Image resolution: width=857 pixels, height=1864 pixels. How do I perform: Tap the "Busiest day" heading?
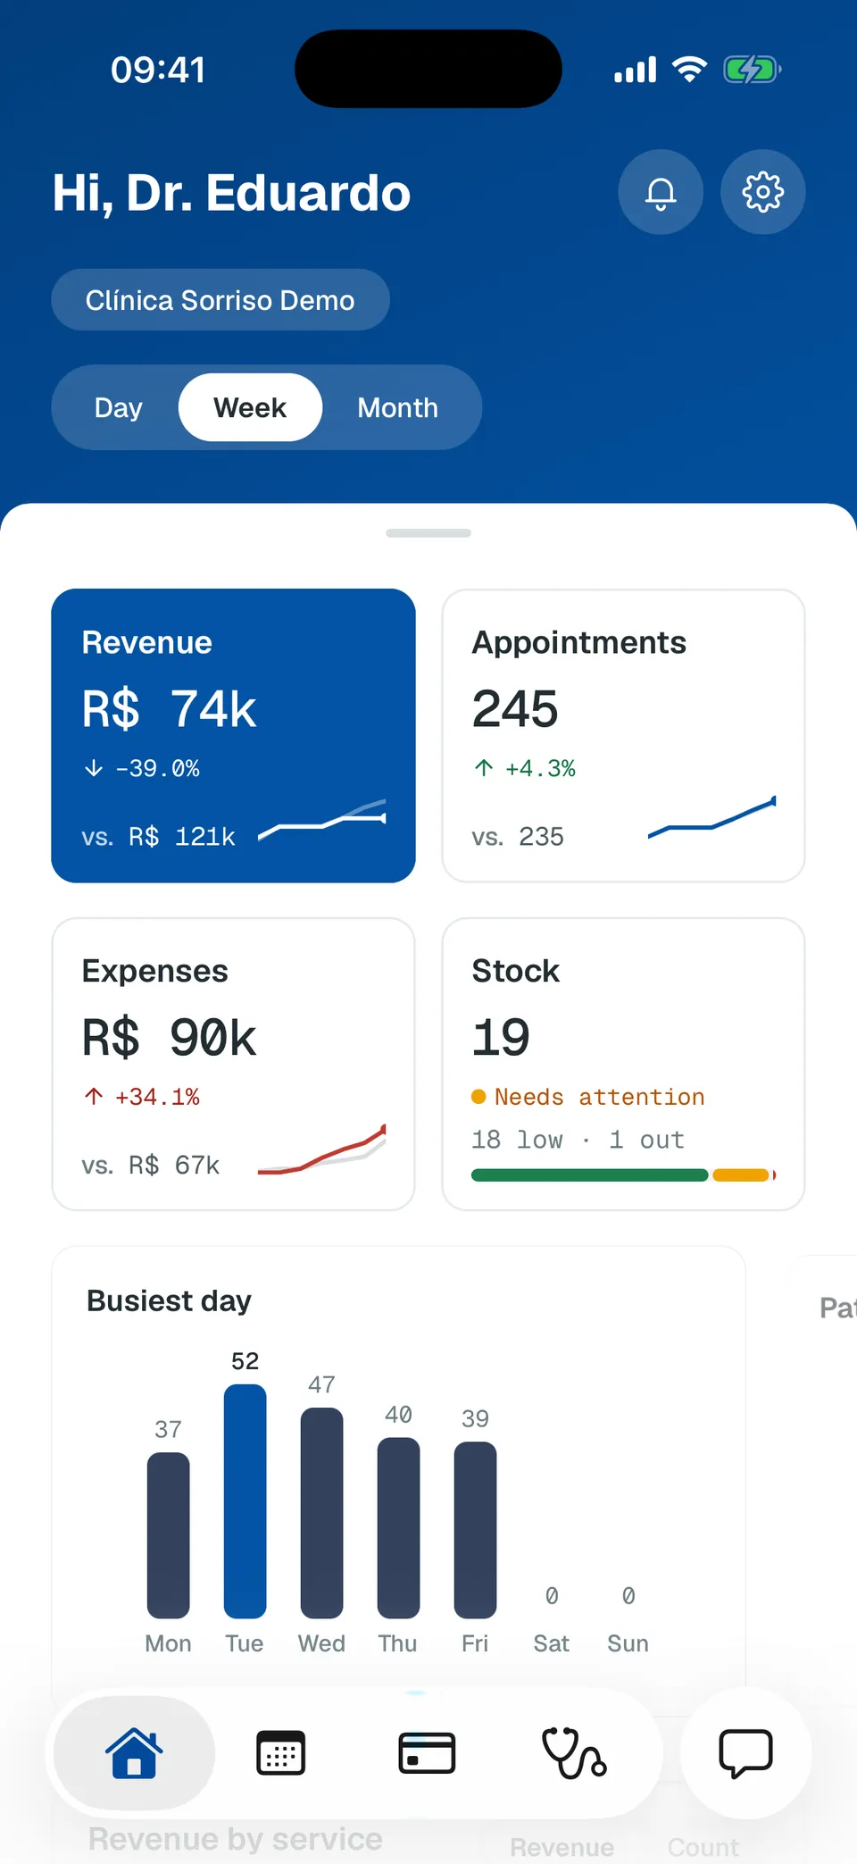pyautogui.click(x=169, y=1301)
